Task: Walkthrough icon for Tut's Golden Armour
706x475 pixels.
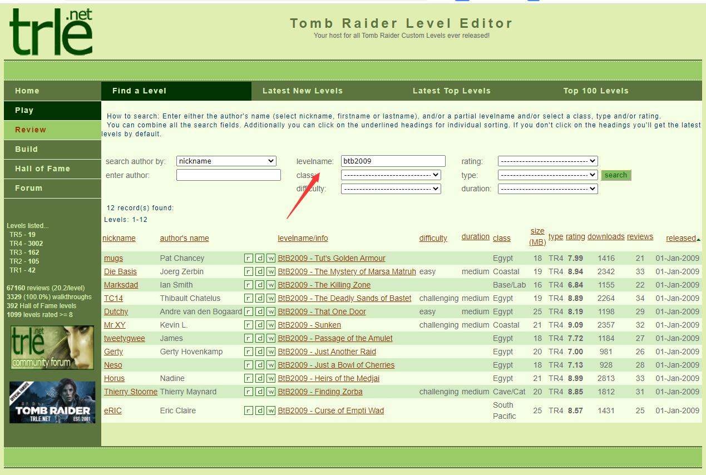Action: pyautogui.click(x=271, y=258)
